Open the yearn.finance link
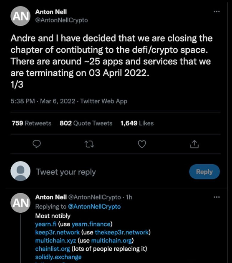 [x=91, y=224]
